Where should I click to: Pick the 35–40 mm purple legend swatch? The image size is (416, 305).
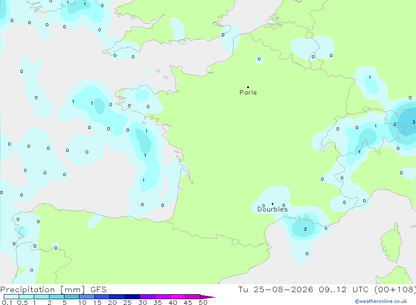(163, 297)
